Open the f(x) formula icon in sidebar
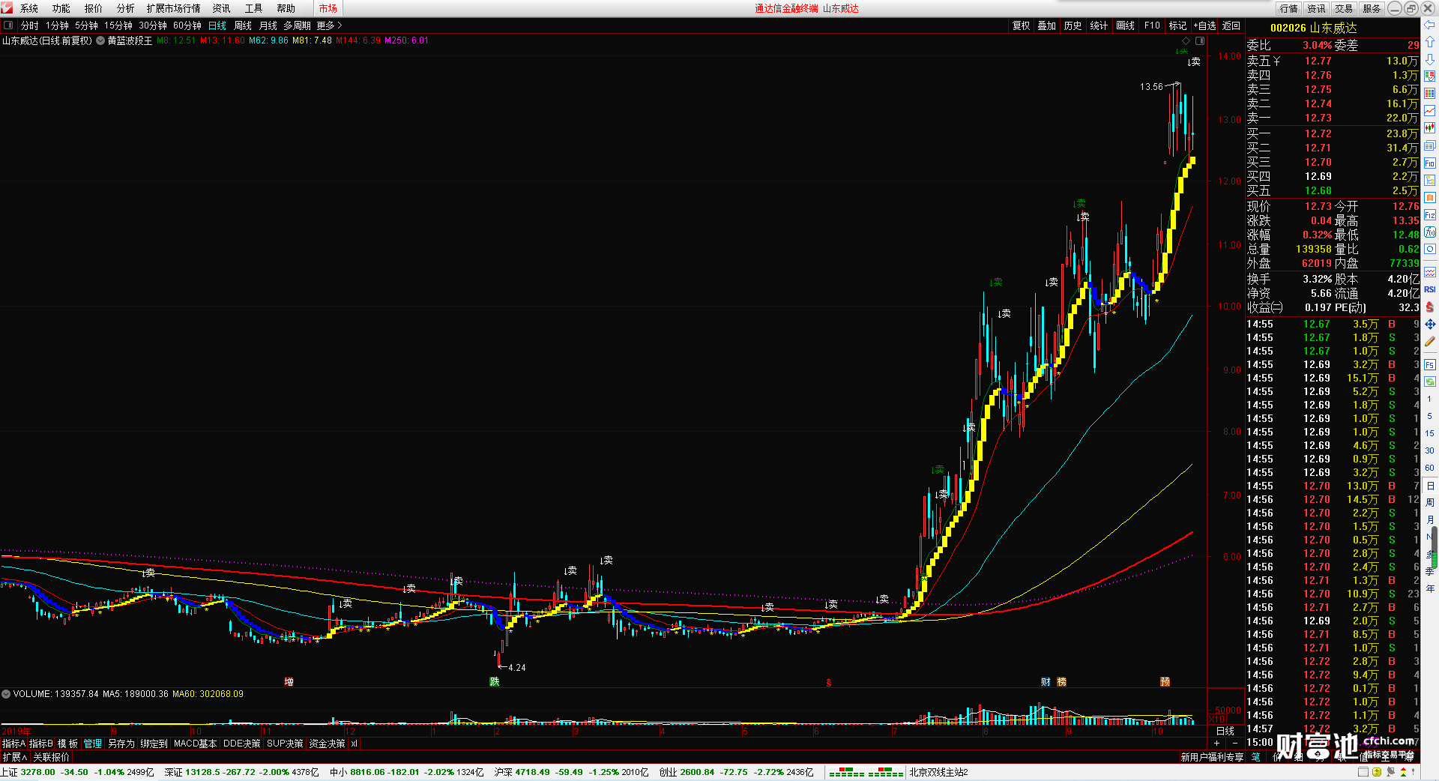This screenshot has height=781, width=1439. coord(1430,232)
